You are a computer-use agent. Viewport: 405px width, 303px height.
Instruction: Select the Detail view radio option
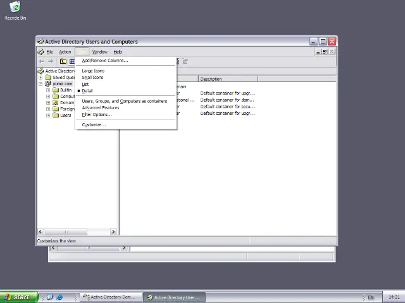[87, 91]
